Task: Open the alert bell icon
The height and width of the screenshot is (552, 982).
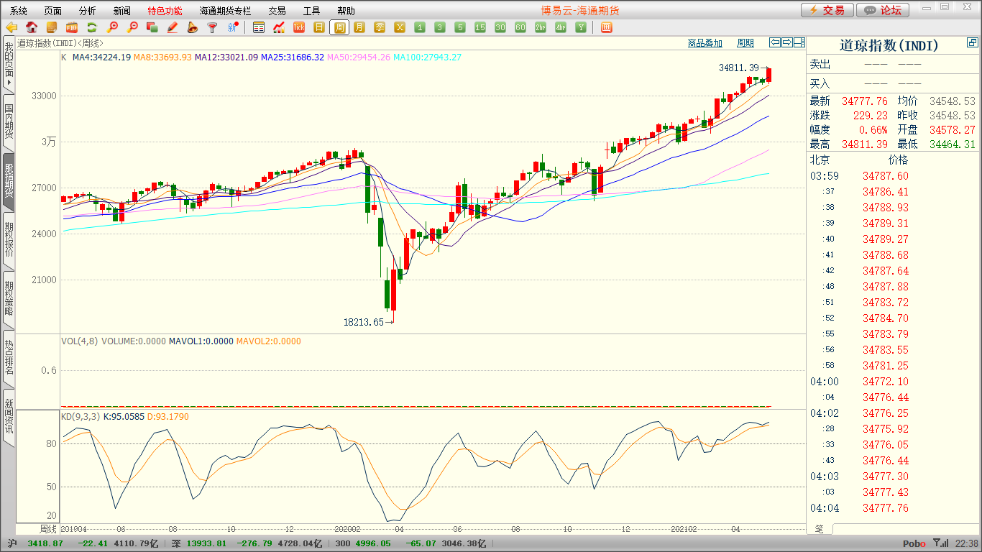Action: coord(192,27)
